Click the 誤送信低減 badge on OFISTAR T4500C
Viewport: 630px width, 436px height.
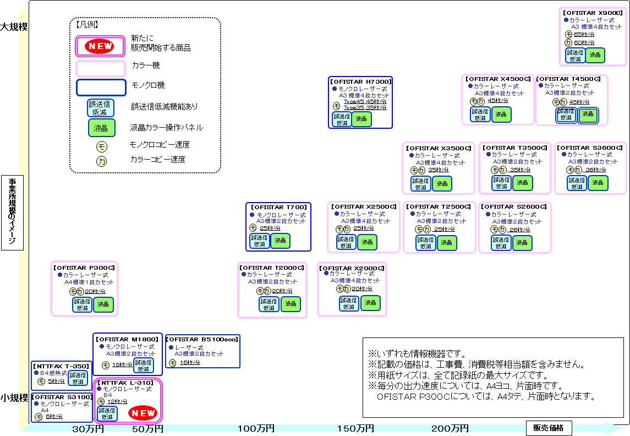[566, 115]
